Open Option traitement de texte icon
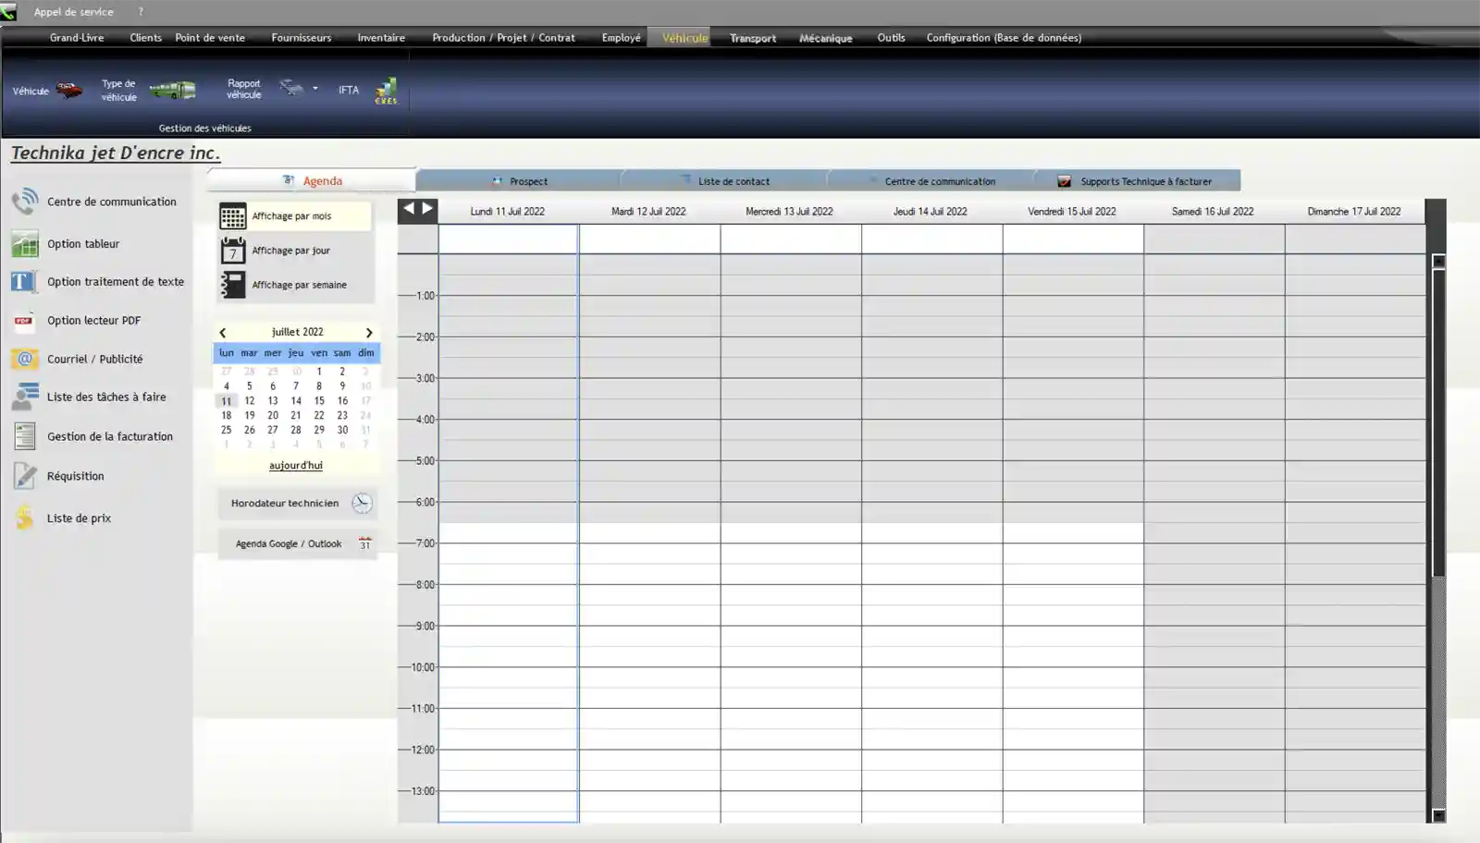Image resolution: width=1480 pixels, height=843 pixels. (24, 282)
